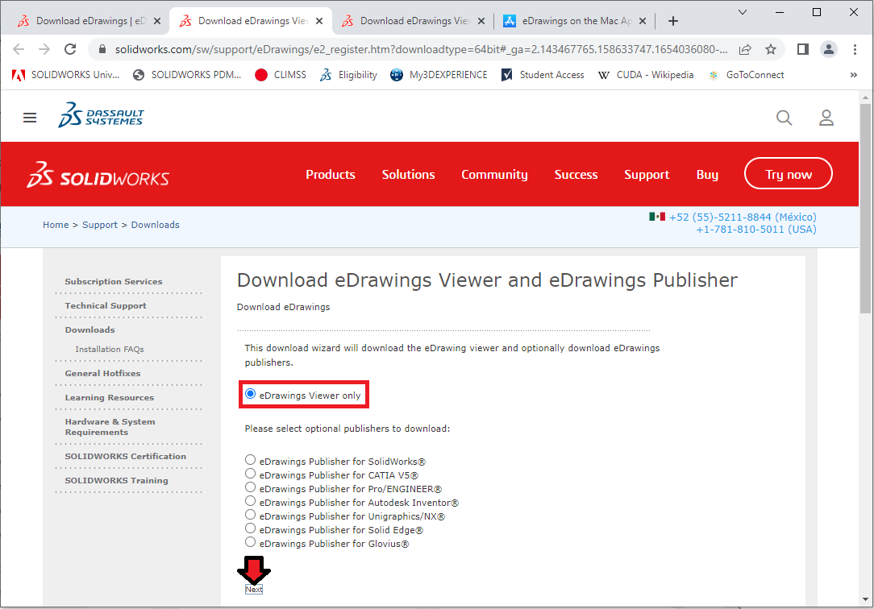Open the site hamburger menu
This screenshot has height=609, width=874.
click(30, 118)
